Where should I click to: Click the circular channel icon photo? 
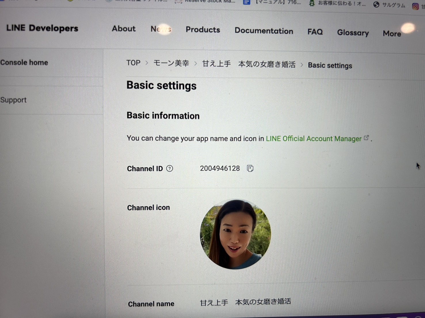235,234
